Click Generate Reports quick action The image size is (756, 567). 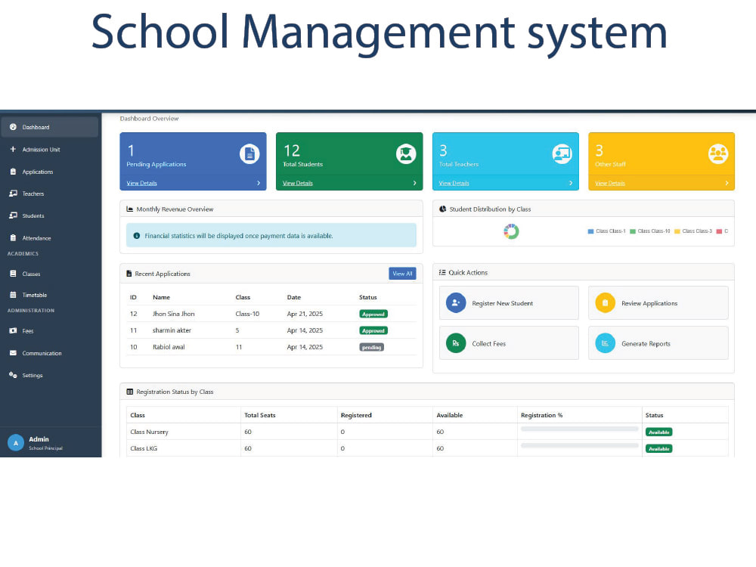point(658,343)
